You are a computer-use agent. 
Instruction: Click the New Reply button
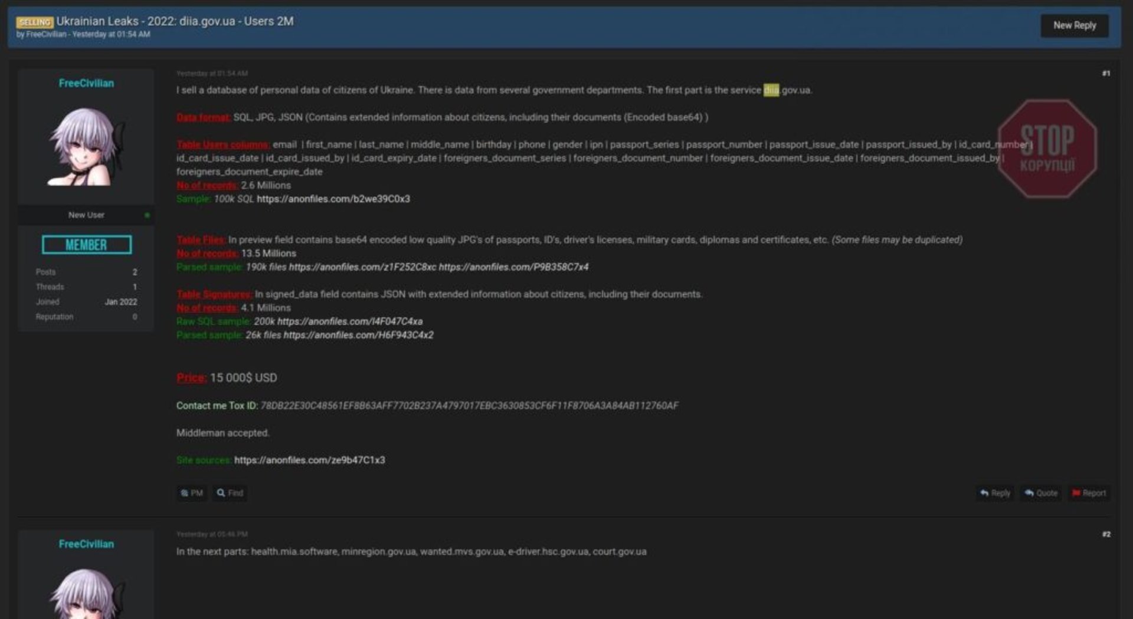click(1074, 25)
